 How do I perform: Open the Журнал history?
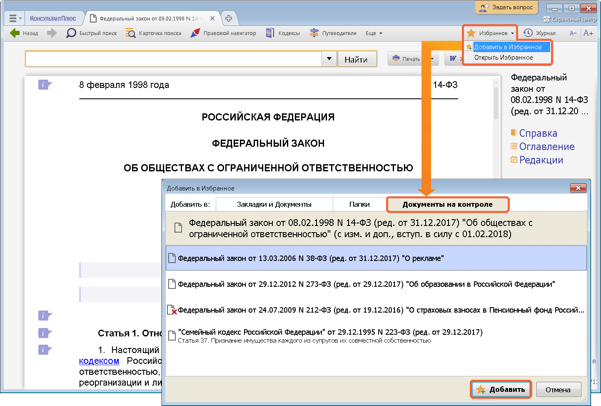pyautogui.click(x=539, y=33)
